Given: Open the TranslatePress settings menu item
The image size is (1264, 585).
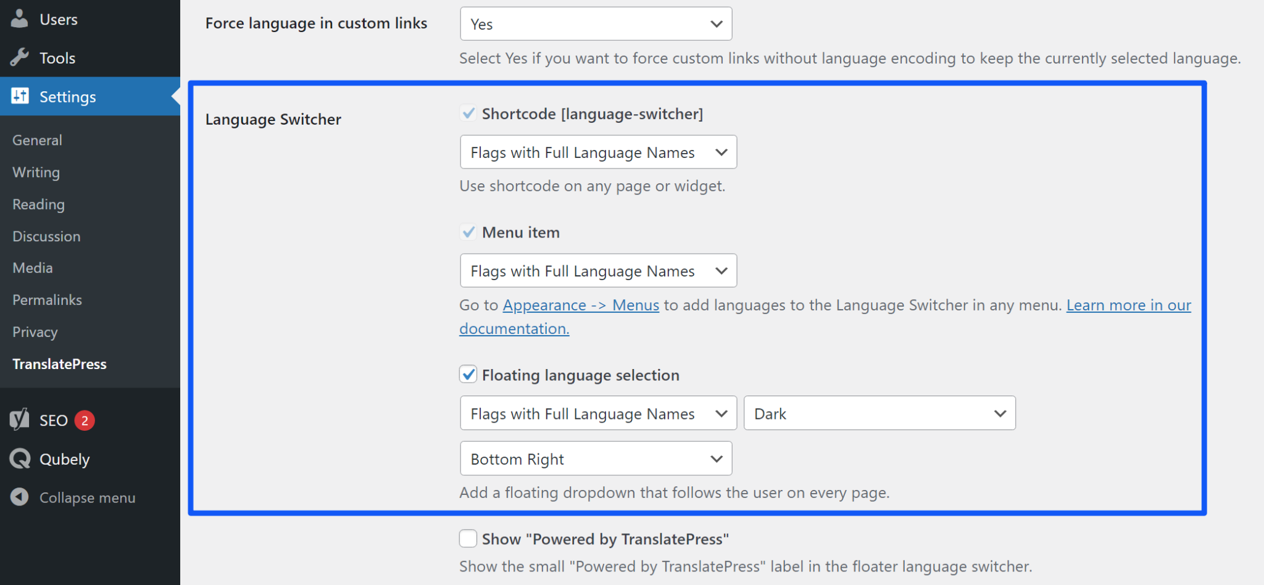Looking at the screenshot, I should (x=59, y=363).
